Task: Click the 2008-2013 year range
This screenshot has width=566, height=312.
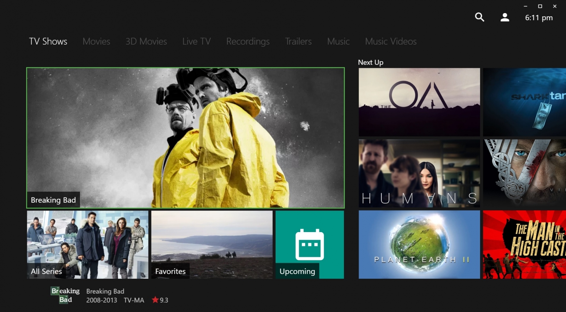Action: 102,300
